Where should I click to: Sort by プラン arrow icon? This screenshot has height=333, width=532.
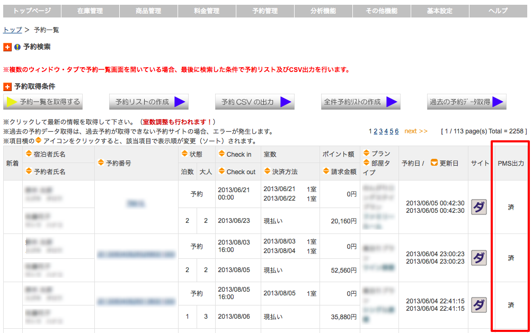tap(367, 153)
